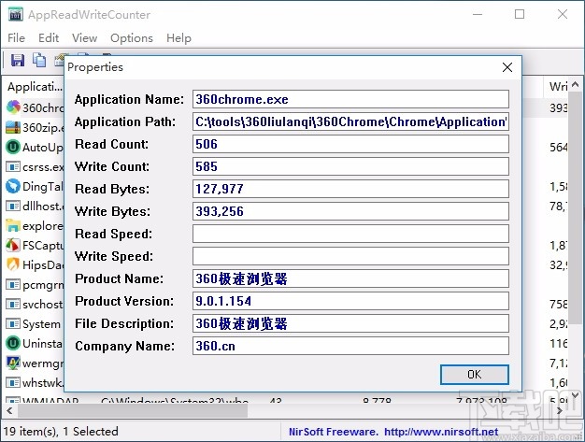Image resolution: width=585 pixels, height=442 pixels.
Task: Click the horizontal scrollbar thumb
Action: [133, 410]
